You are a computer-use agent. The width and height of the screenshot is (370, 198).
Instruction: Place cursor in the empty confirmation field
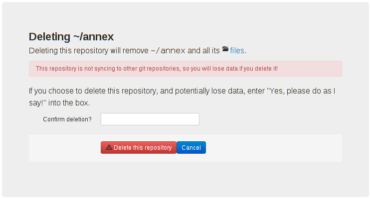pyautogui.click(x=150, y=119)
